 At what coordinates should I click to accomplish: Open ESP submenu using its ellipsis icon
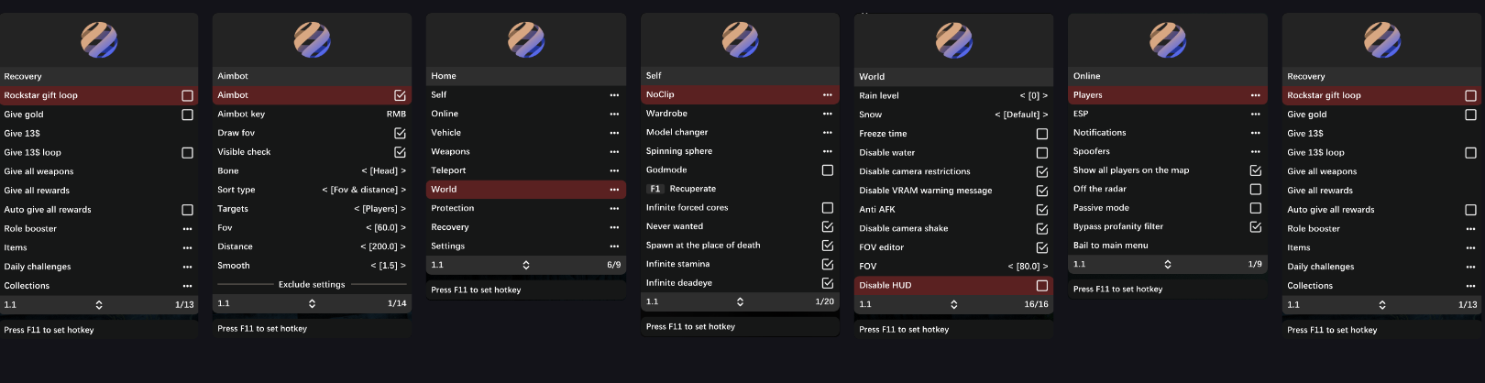click(x=1255, y=114)
